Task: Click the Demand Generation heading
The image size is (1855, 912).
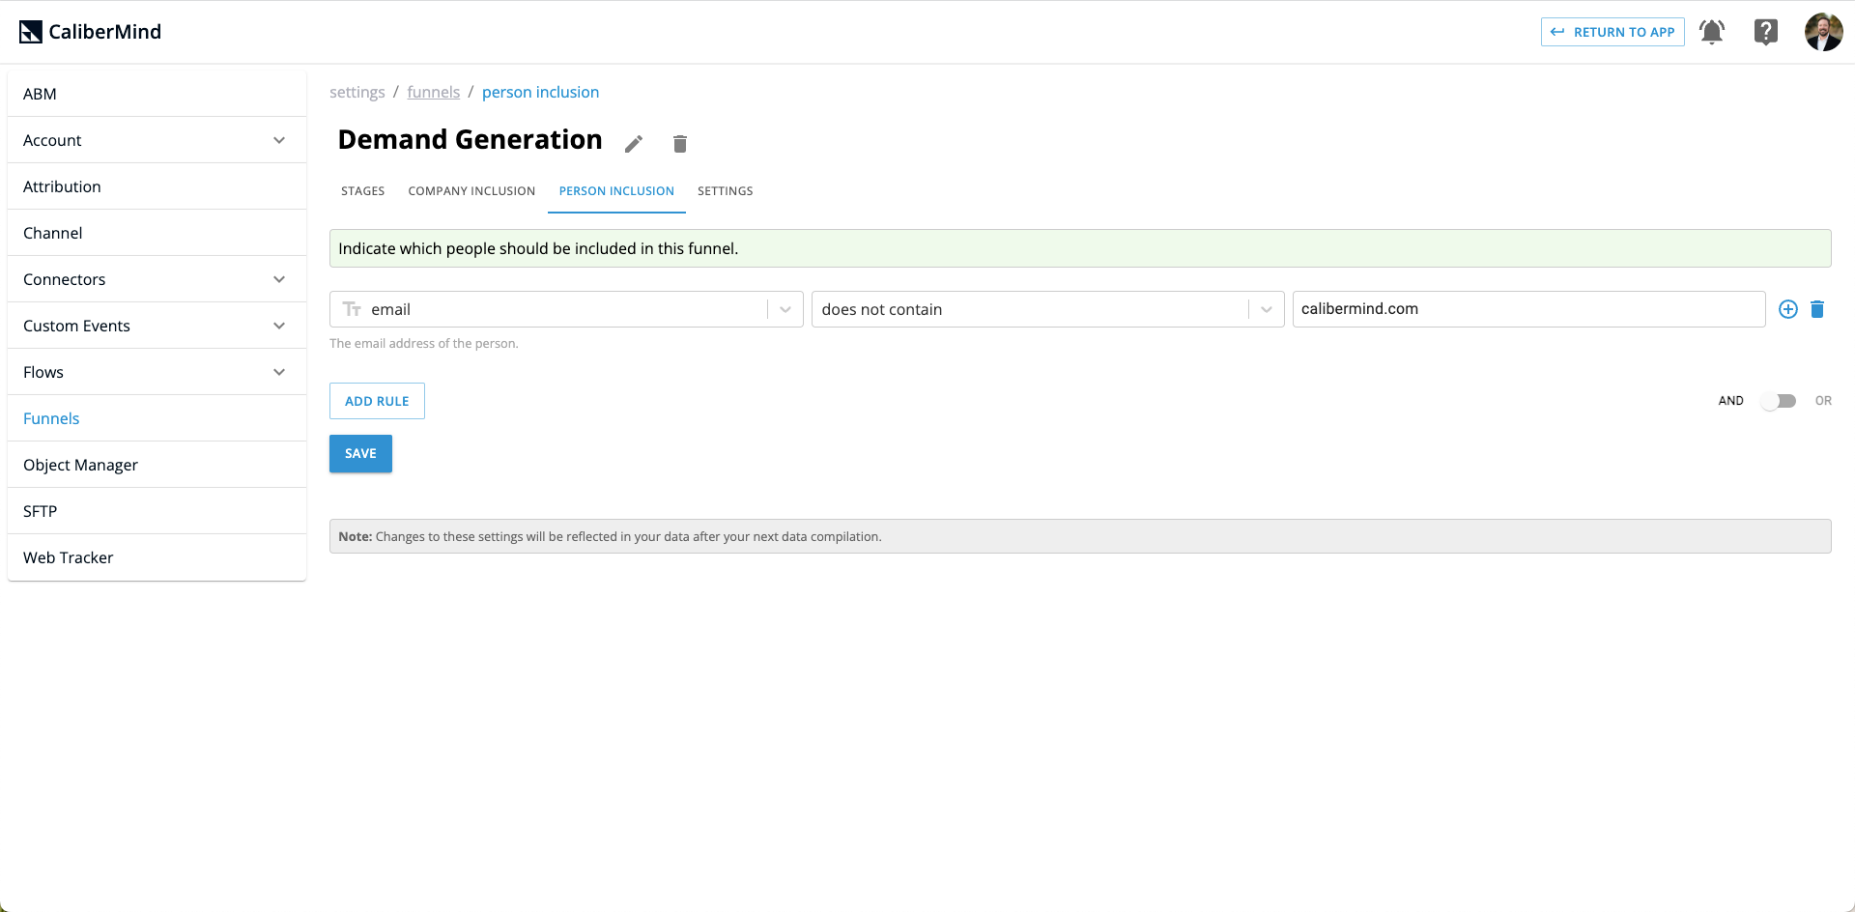Action: [x=470, y=140]
